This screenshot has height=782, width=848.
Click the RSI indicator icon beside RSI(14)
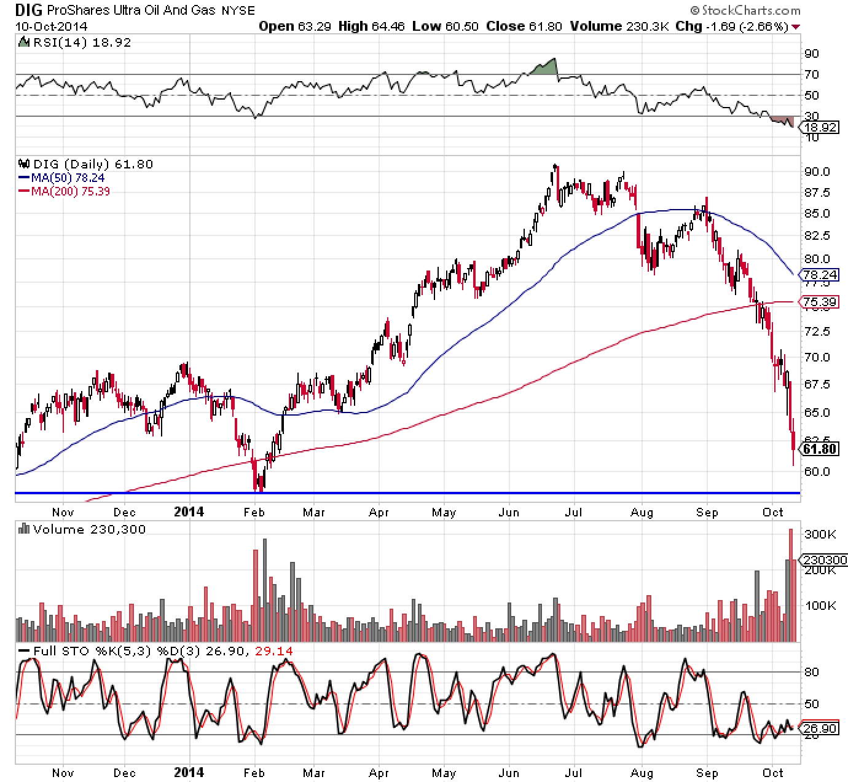(x=24, y=42)
